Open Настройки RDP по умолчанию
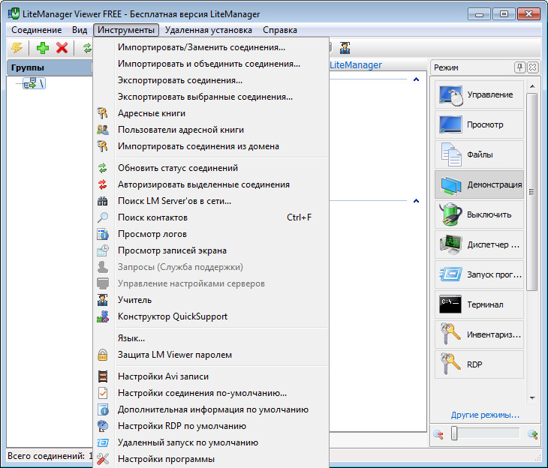The height and width of the screenshot is (468, 548). [x=211, y=426]
